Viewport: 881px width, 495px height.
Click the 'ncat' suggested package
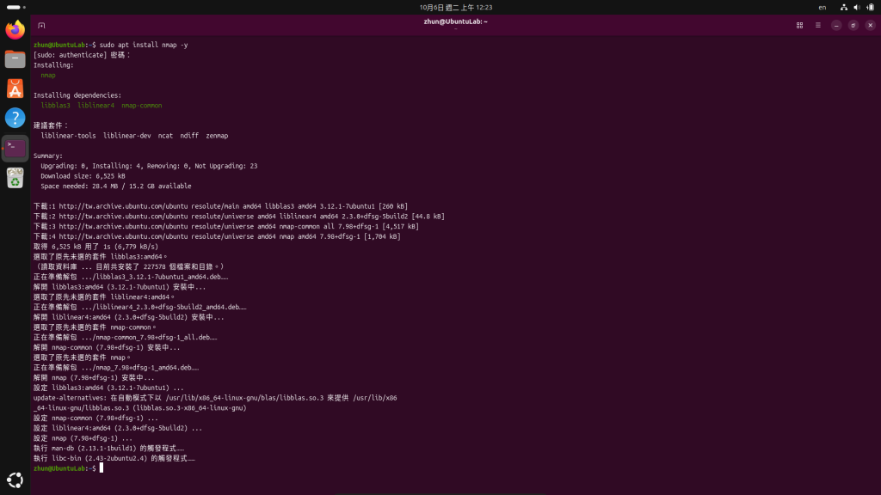(165, 136)
